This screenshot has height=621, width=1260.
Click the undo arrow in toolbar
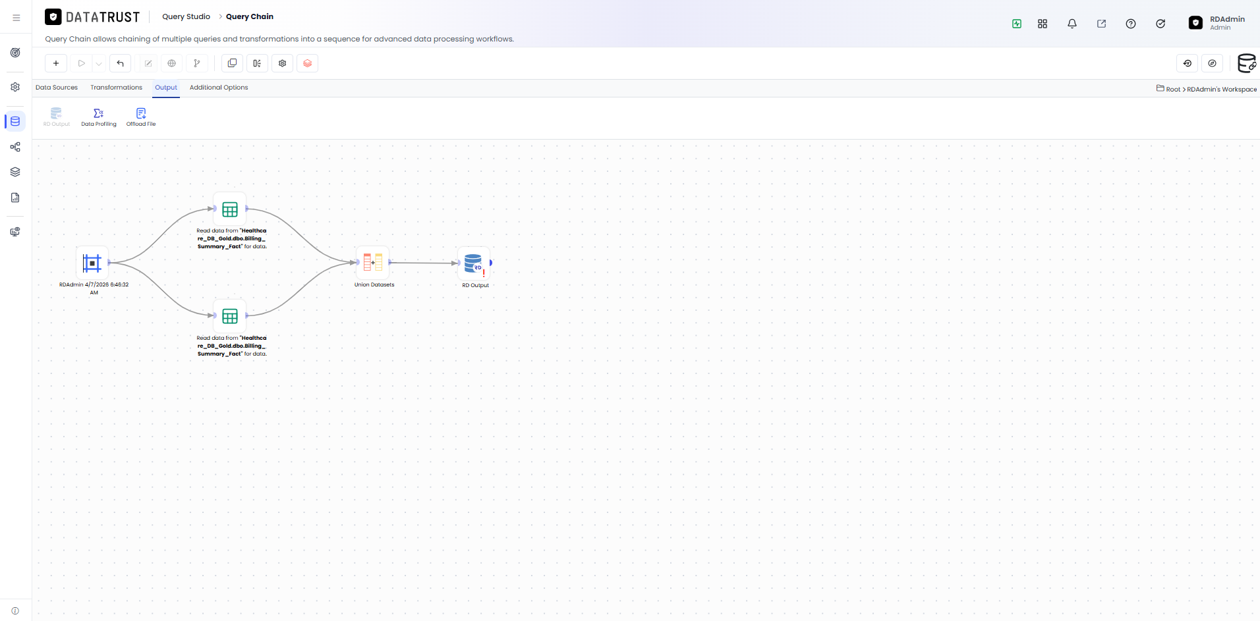click(x=120, y=63)
